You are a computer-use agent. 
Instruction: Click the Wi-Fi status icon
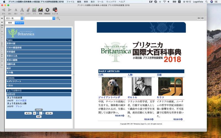(164, 2)
